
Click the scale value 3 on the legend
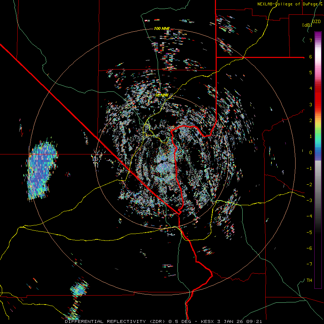311,104
